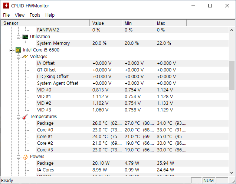Open the Help menu

(x=50, y=15)
